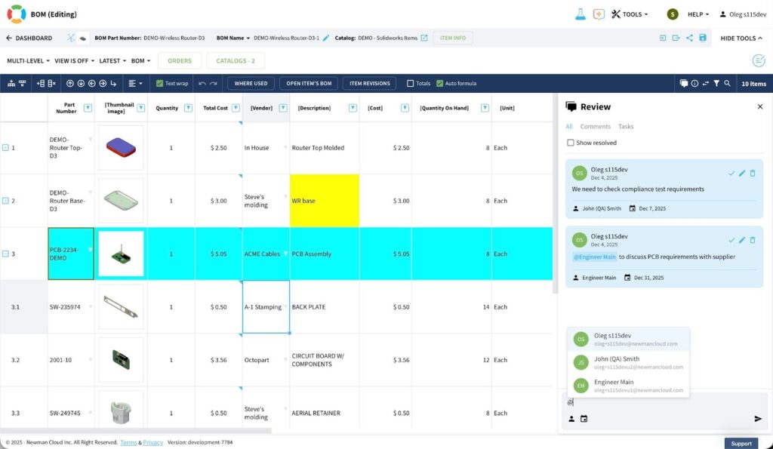Screen dimensions: 773x449
Task: Open the Part Number column filter dropdown
Action: [88, 108]
